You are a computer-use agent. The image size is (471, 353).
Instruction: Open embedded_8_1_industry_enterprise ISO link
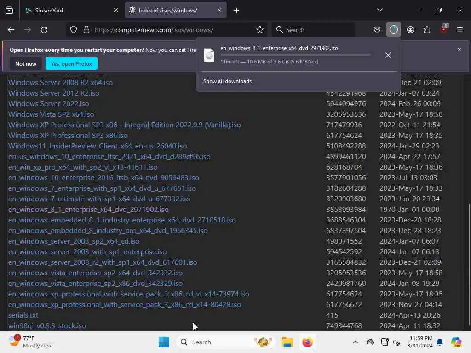click(x=122, y=220)
